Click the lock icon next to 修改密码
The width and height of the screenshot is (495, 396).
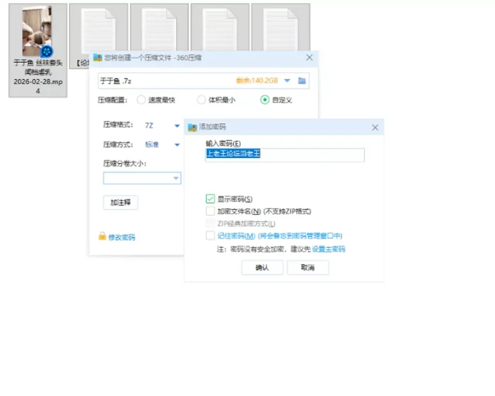(102, 236)
